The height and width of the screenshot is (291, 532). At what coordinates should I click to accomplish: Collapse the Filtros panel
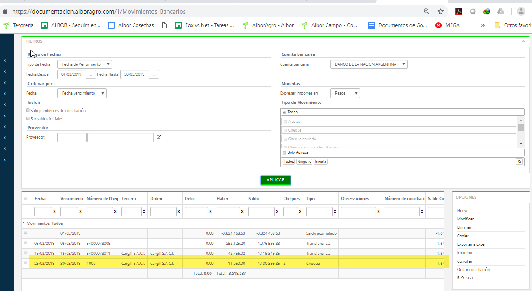(x=523, y=41)
